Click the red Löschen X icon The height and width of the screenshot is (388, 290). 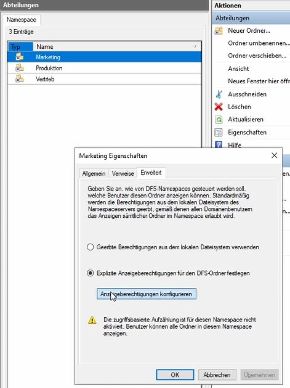tap(219, 107)
